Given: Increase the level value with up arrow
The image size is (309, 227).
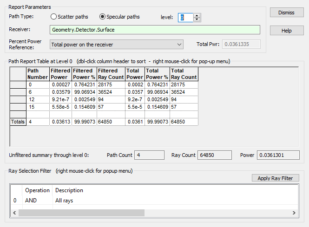Looking at the screenshot, I should tap(197, 15).
